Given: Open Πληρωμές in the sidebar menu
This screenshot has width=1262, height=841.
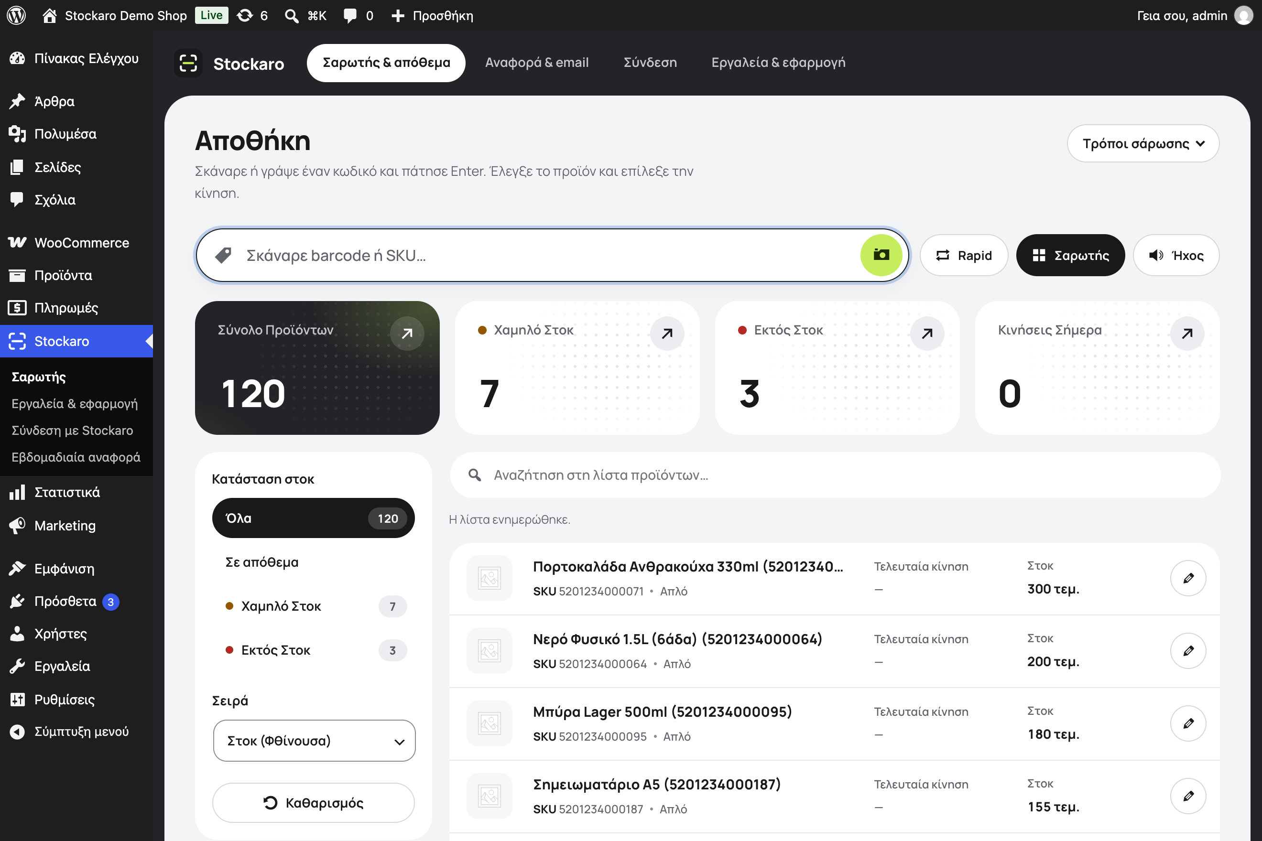Looking at the screenshot, I should click(x=76, y=308).
